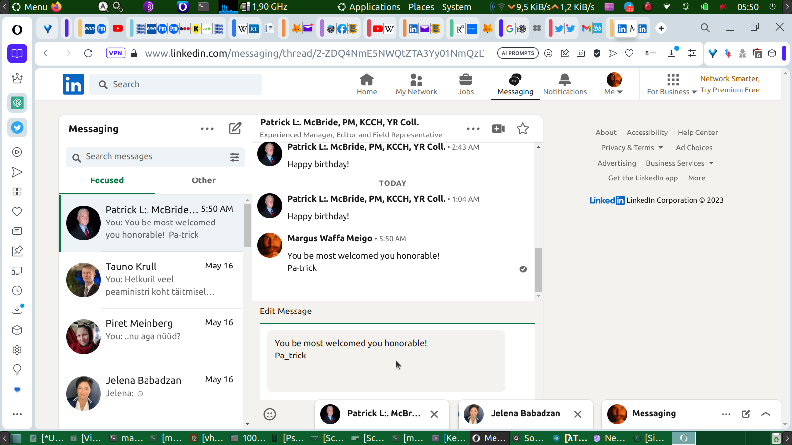Open downloads from the address bar

pyautogui.click(x=672, y=52)
